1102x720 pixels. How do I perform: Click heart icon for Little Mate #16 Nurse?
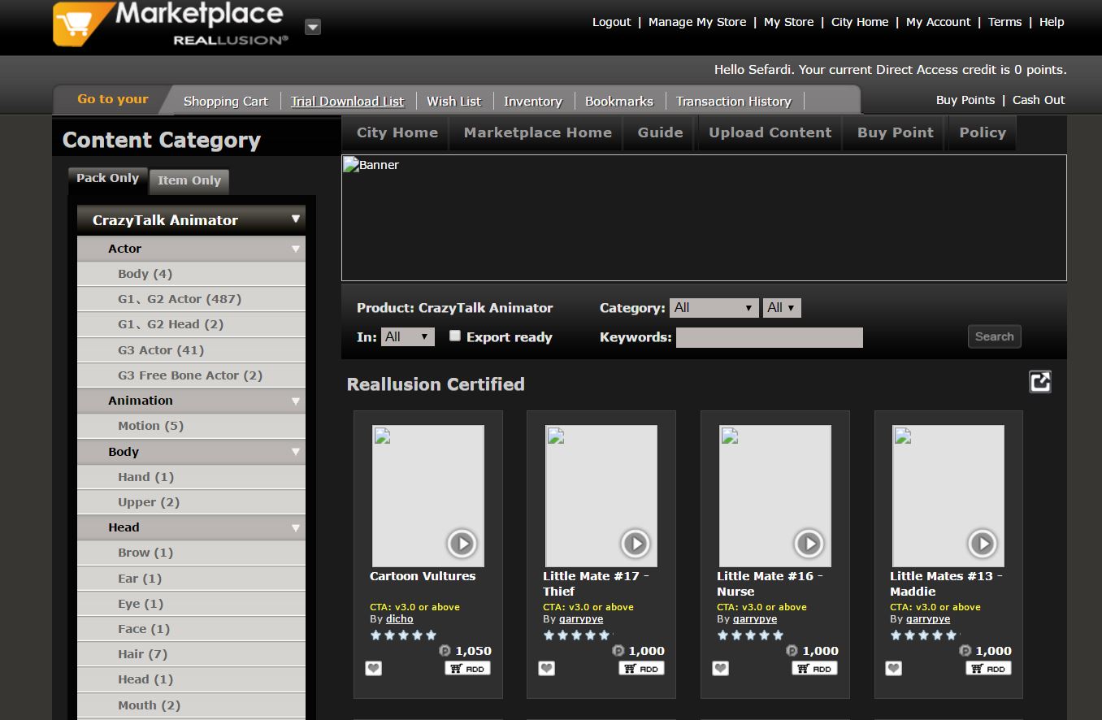tap(720, 668)
